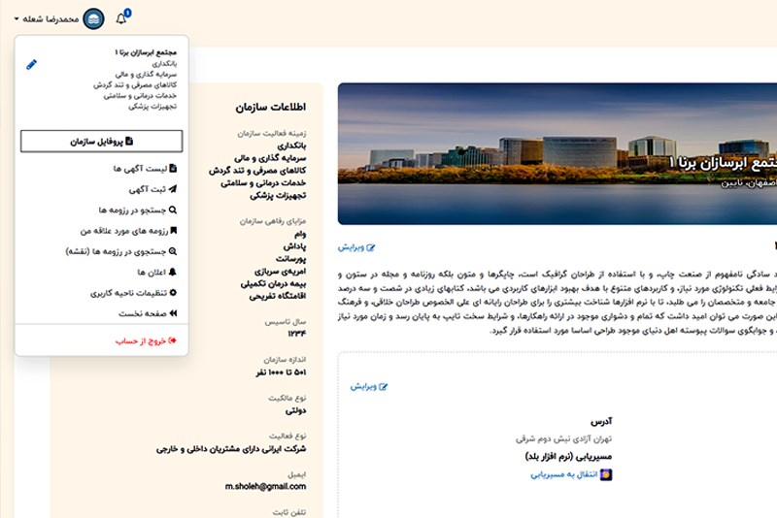Open جستجوی در رزومه ها (نقشه)
This screenshot has width=777, height=518.
120,251
